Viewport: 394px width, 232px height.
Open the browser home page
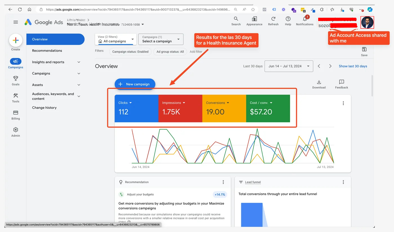(x=30, y=9)
